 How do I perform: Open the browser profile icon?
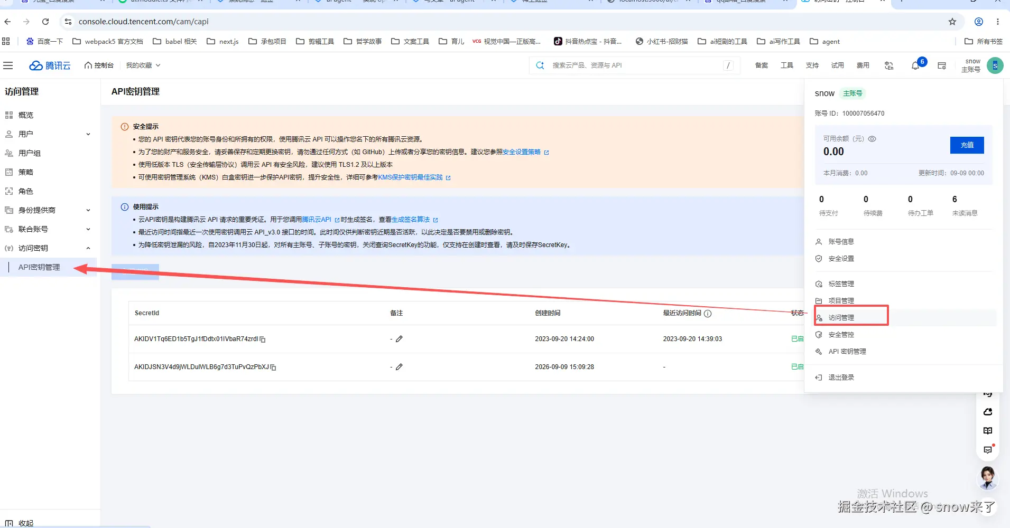click(979, 22)
